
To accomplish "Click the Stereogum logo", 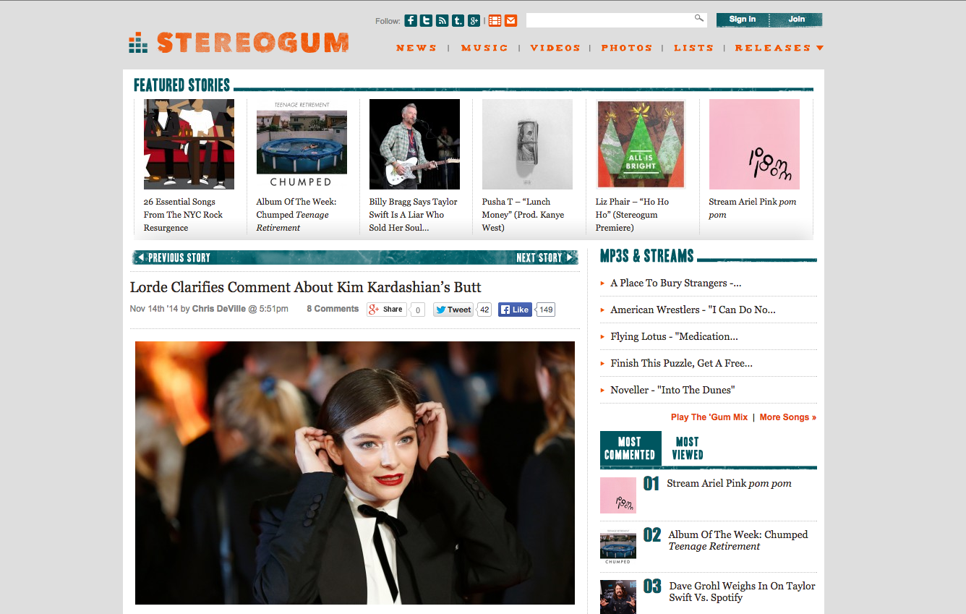I will coord(239,43).
